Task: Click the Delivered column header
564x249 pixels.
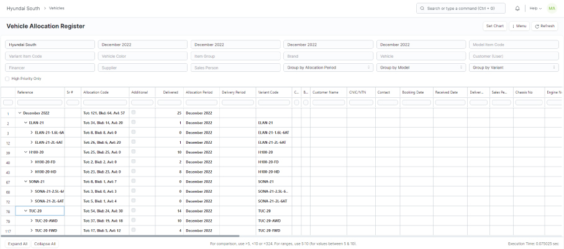Action: [x=170, y=92]
